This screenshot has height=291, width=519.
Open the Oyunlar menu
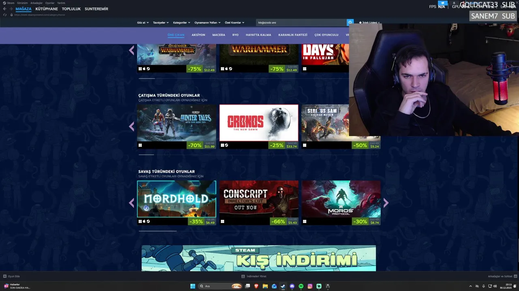pyautogui.click(x=50, y=3)
